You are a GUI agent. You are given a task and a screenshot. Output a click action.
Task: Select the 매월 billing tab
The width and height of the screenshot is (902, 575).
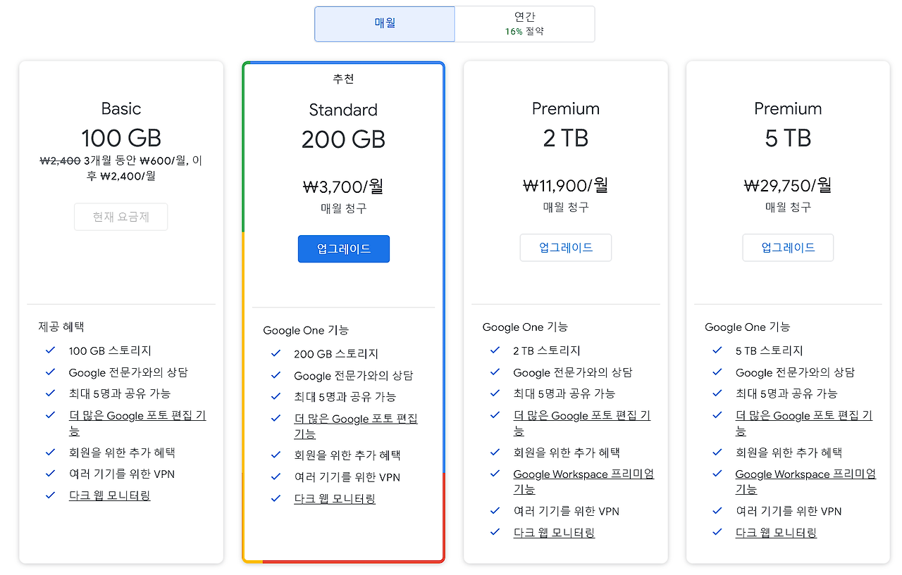click(x=384, y=24)
